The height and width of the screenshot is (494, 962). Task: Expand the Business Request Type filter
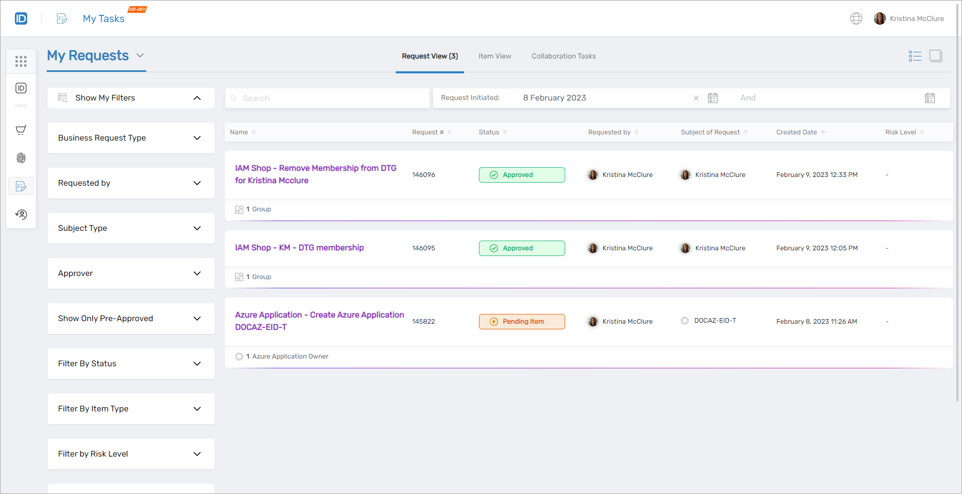click(197, 137)
